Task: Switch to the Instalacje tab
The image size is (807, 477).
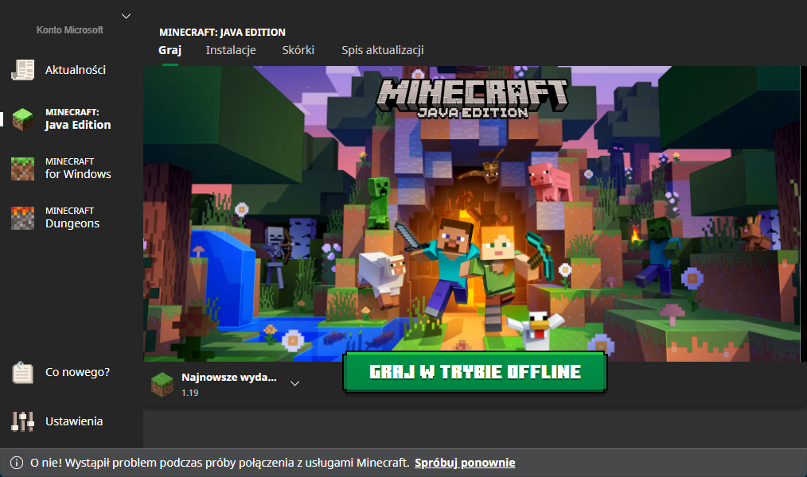Action: pos(231,50)
